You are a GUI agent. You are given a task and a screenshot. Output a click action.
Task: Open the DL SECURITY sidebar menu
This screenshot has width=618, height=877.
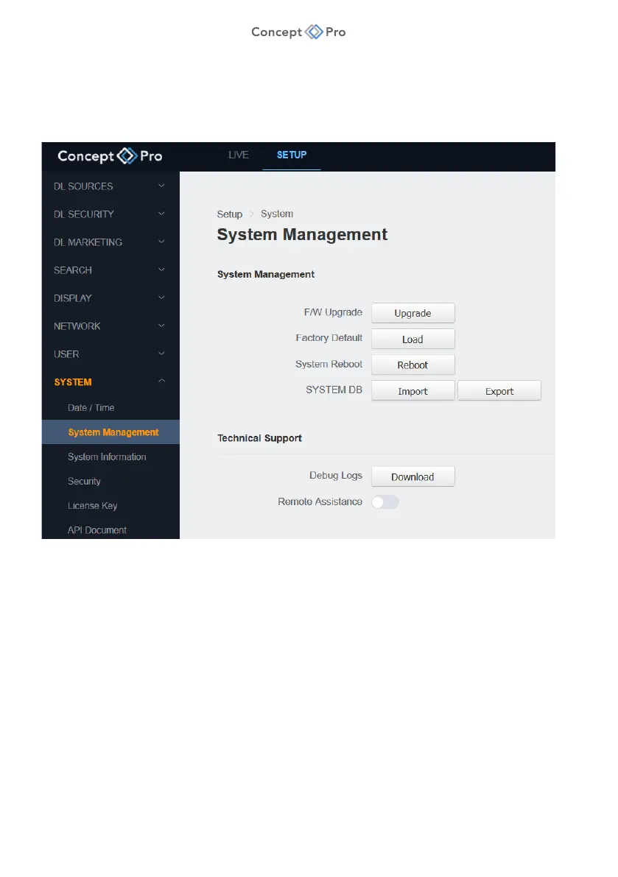point(110,214)
